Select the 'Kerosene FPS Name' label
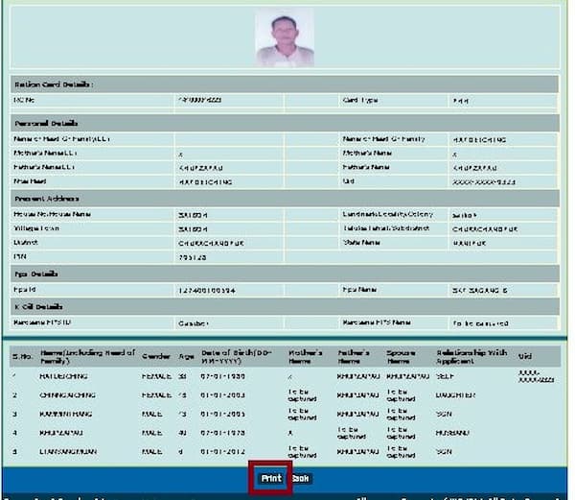Image resolution: width=575 pixels, height=500 pixels. click(x=377, y=322)
